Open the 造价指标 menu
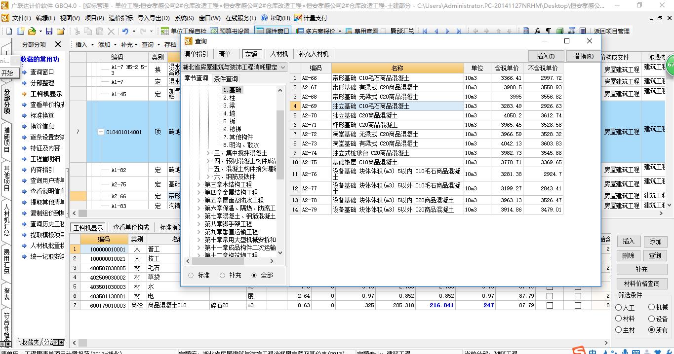674x354 pixels. pyautogui.click(x=120, y=18)
